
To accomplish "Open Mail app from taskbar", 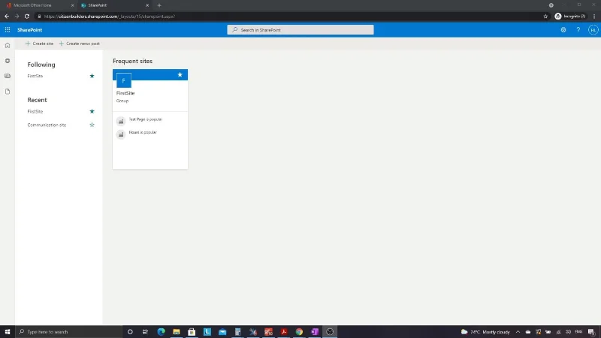I will 222,332.
